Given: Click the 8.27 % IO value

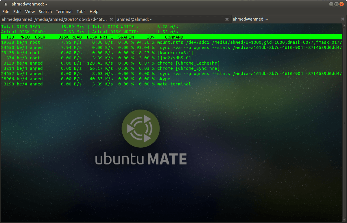Looking at the screenshot, I should [x=147, y=53].
